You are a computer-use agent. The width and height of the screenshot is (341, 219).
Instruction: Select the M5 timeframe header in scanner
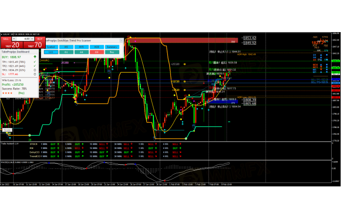(x=67, y=47)
